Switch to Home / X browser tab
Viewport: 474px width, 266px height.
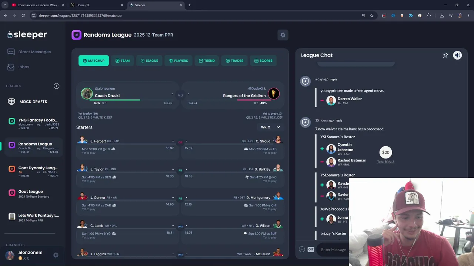point(97,5)
